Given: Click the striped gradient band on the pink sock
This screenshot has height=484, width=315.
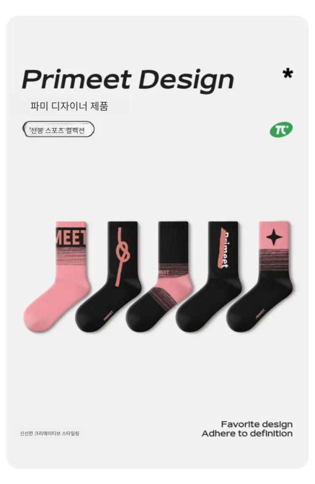Looking at the screenshot, I should click(x=71, y=256).
